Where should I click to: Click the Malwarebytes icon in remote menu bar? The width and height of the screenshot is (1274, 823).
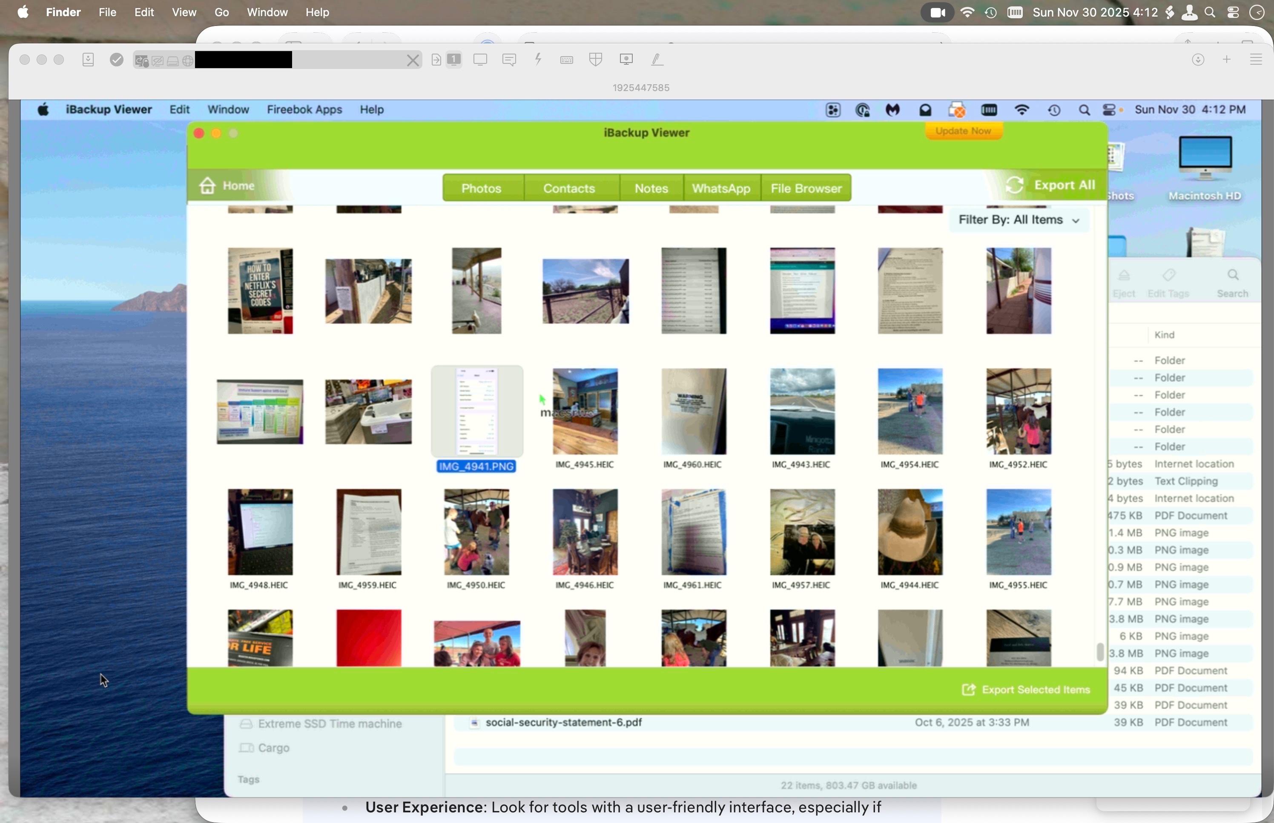pyautogui.click(x=893, y=110)
